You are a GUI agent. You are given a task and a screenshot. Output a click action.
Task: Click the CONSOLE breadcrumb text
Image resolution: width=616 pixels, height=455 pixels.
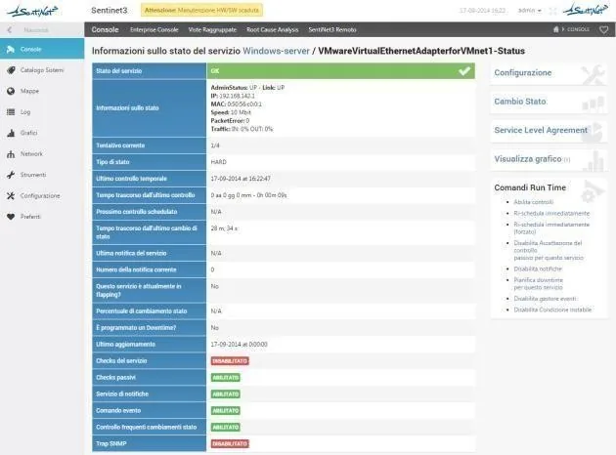[578, 29]
